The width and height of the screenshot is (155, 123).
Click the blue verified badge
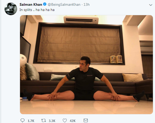(45, 4)
